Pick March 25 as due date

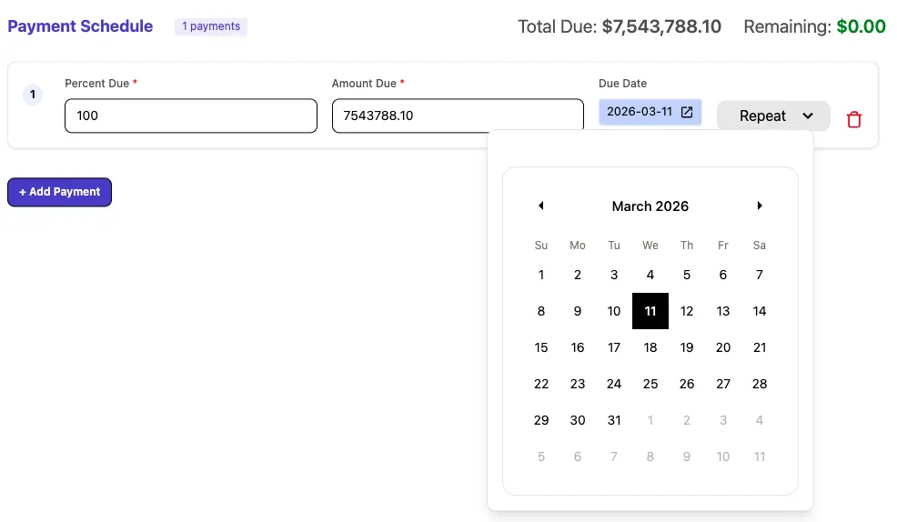(x=650, y=384)
